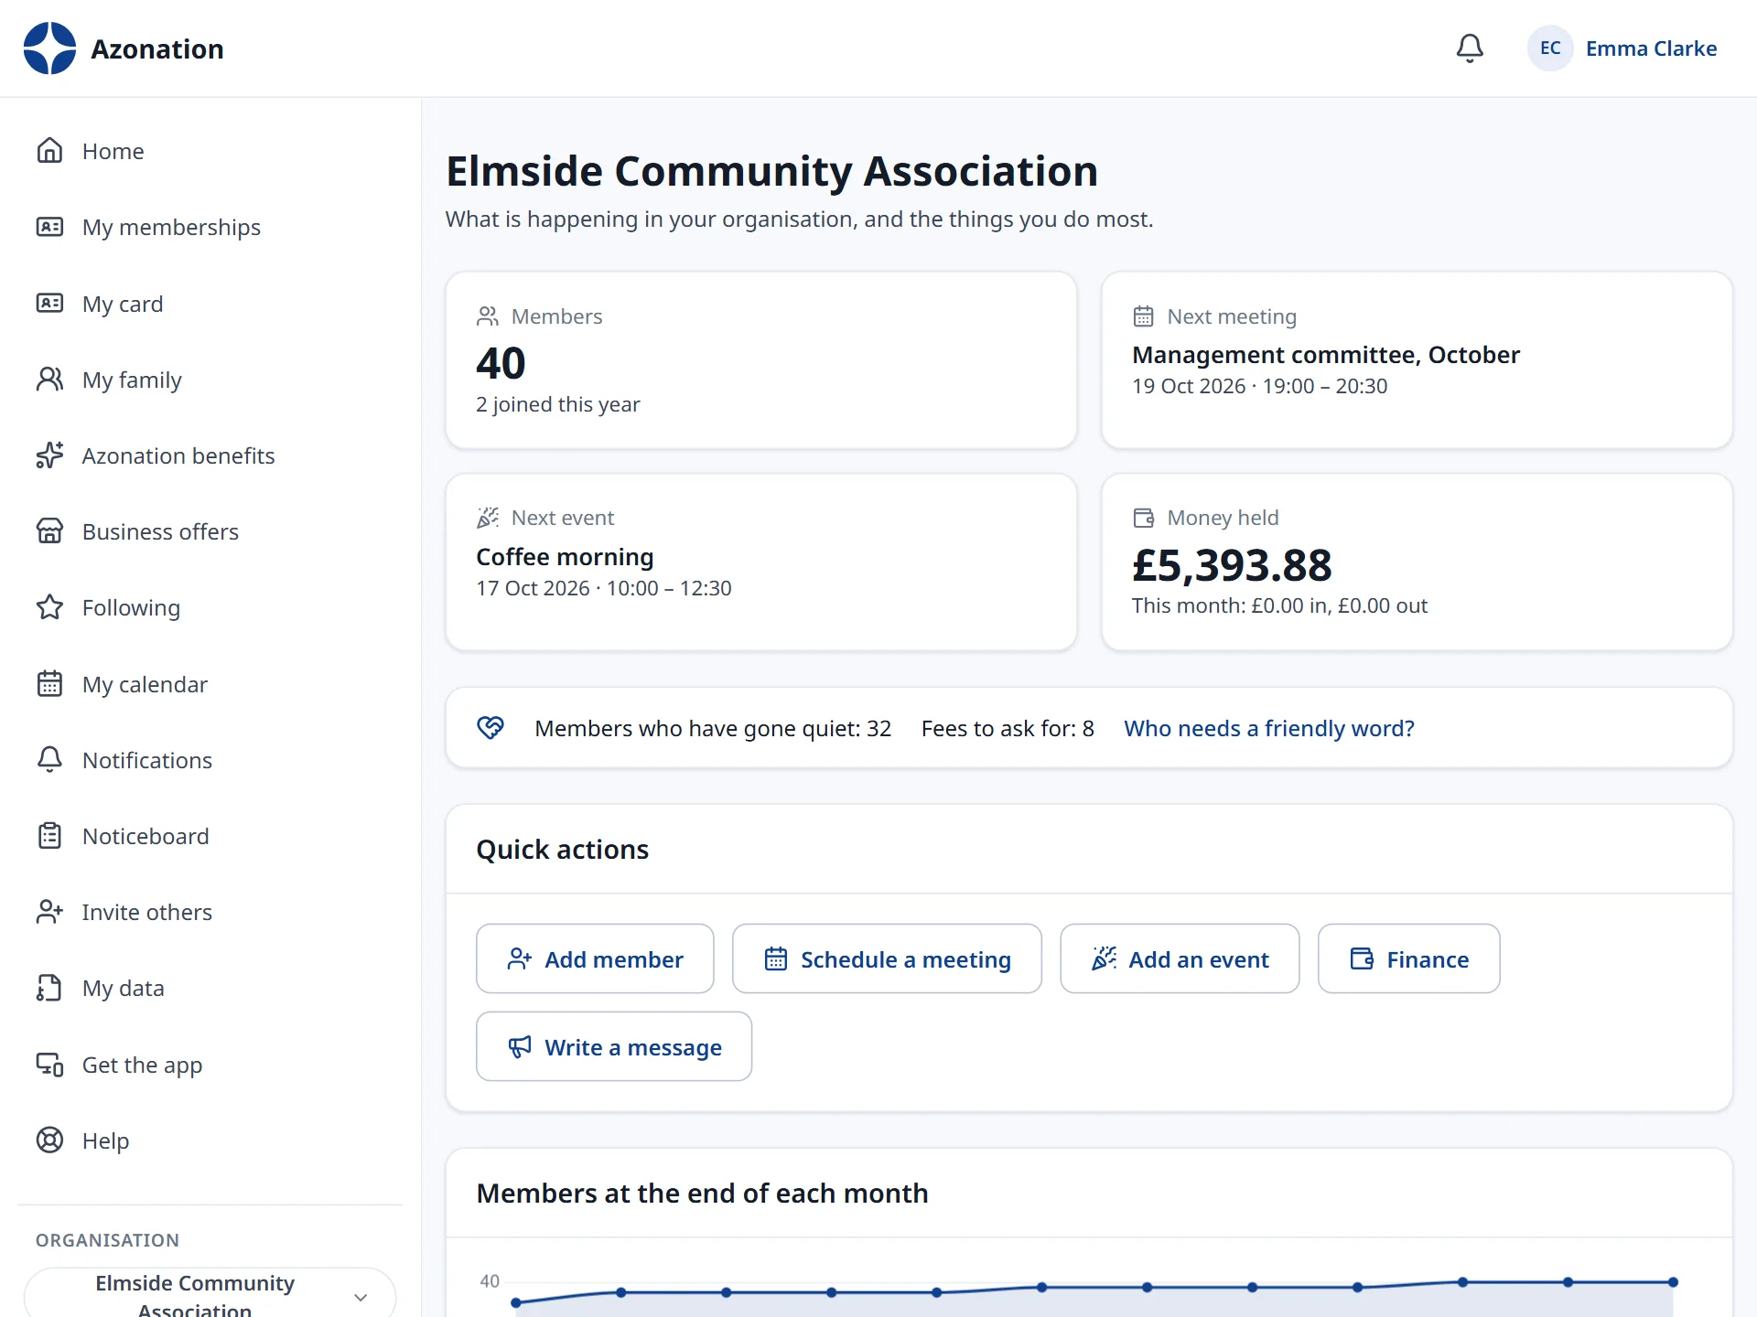Open the Money held £5,393.88 card
The width and height of the screenshot is (1757, 1317).
1417,562
